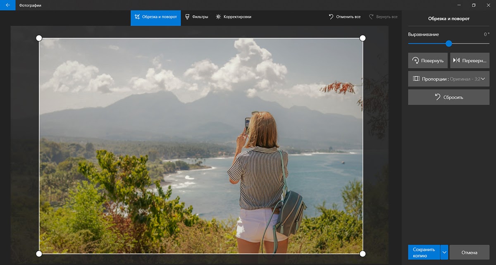Click the photo inside the crop frame
The image size is (496, 265).
point(201,146)
